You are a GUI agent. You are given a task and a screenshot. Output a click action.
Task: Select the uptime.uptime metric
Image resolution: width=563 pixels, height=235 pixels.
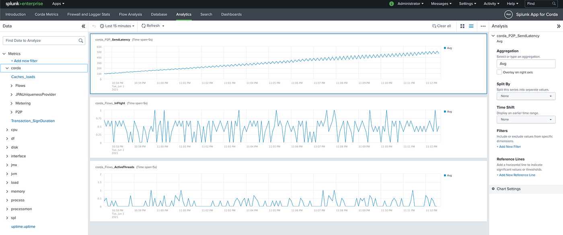[x=23, y=227]
